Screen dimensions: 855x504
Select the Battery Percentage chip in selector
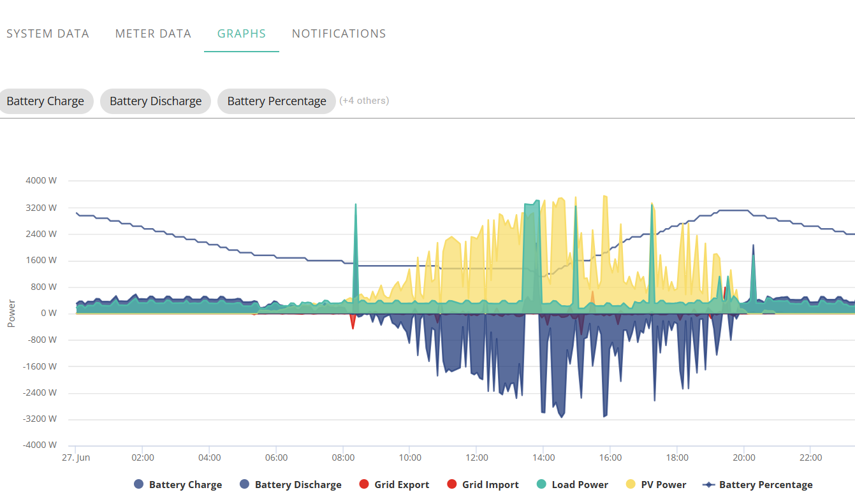point(277,101)
